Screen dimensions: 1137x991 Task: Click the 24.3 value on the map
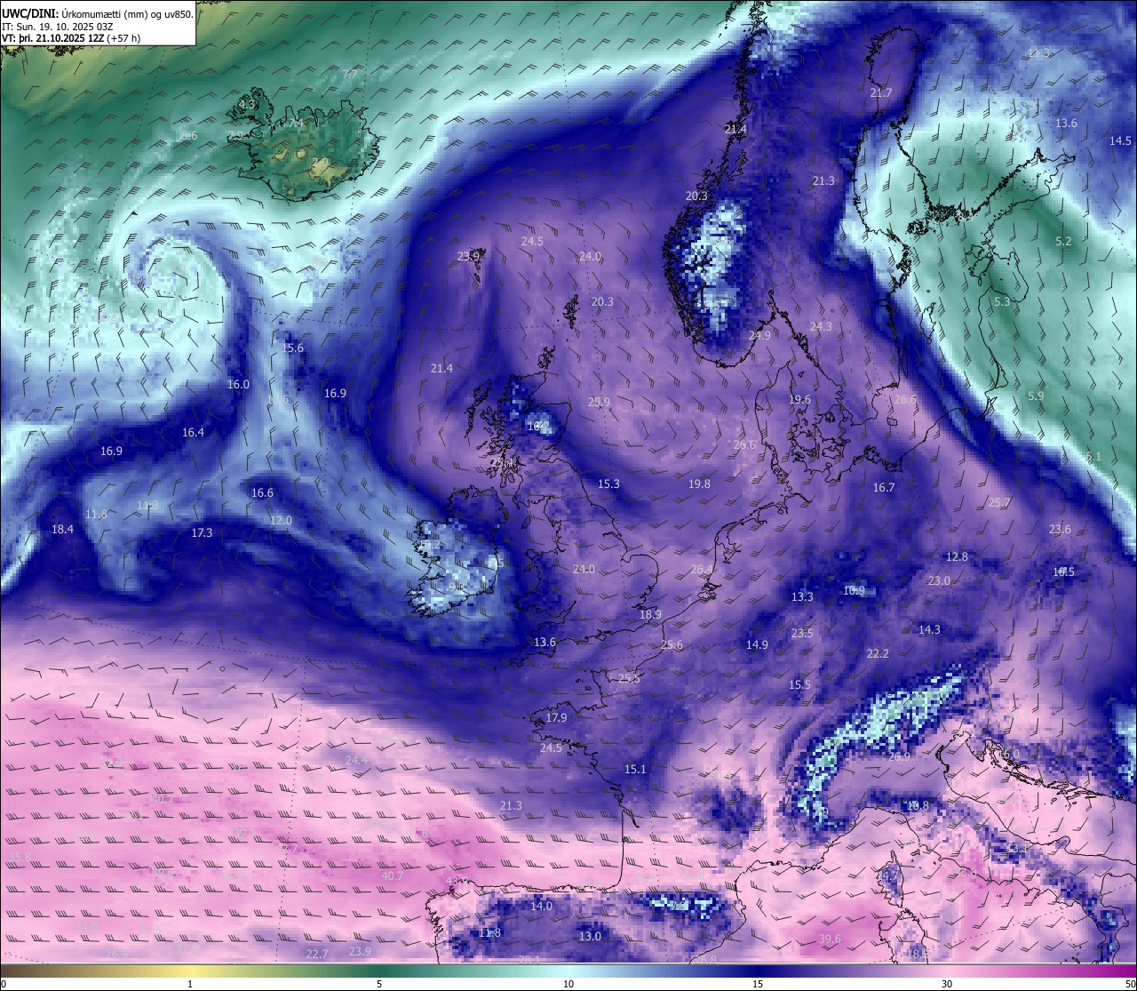(x=821, y=326)
